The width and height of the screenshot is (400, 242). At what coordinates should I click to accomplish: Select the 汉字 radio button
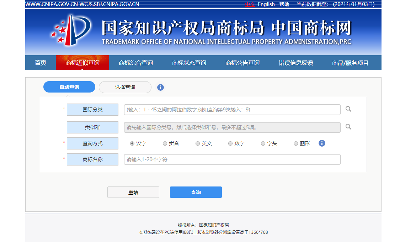(132, 143)
